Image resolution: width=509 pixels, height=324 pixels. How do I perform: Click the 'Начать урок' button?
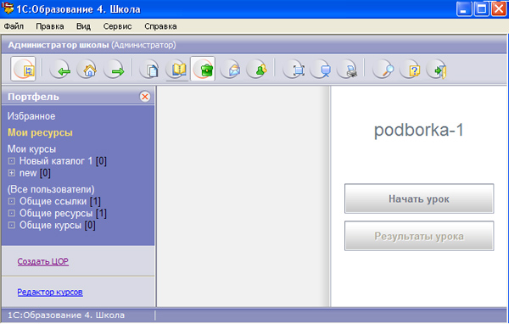pos(419,198)
